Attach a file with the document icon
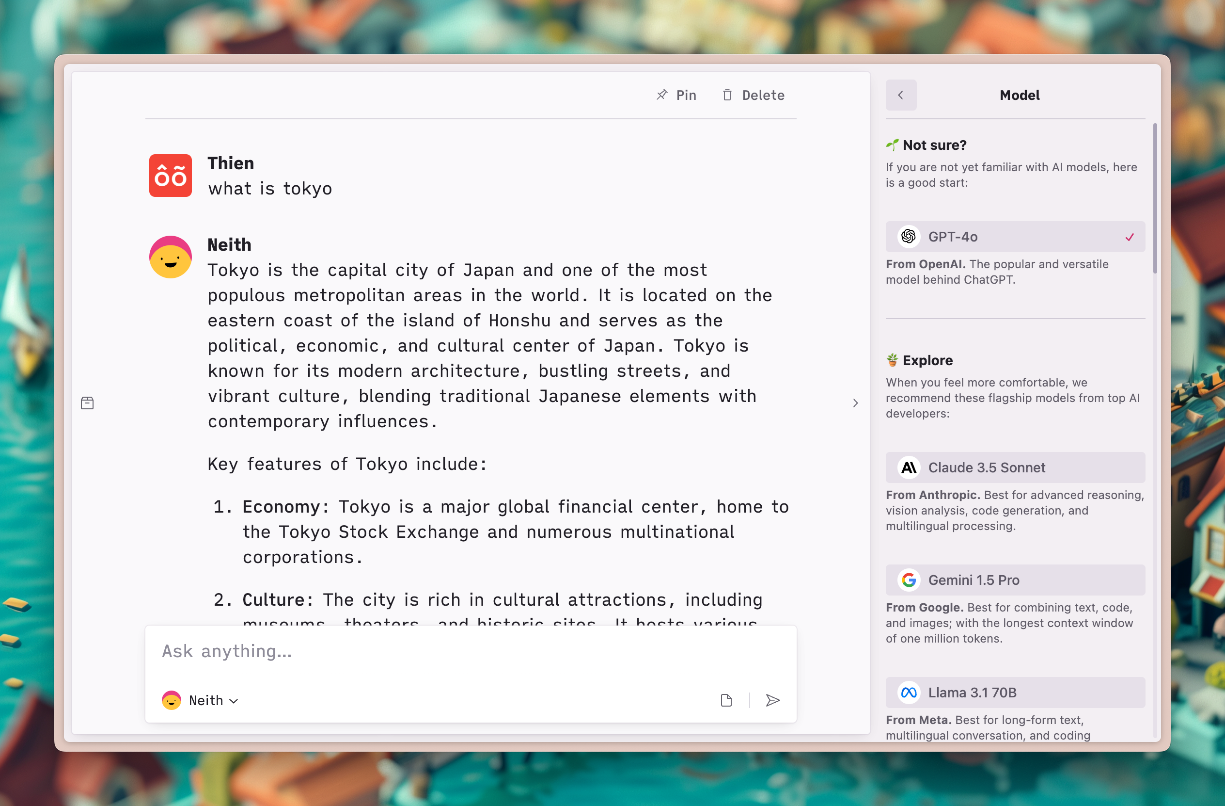The image size is (1225, 806). pyautogui.click(x=726, y=700)
